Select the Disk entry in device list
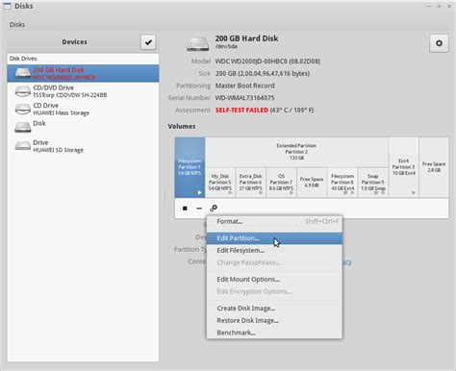Image resolution: width=456 pixels, height=371 pixels. (83, 127)
